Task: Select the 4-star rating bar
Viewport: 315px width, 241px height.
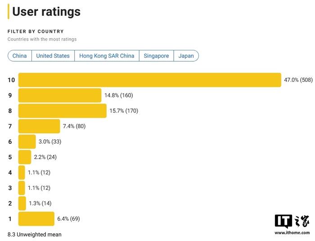Action: click(x=22, y=173)
